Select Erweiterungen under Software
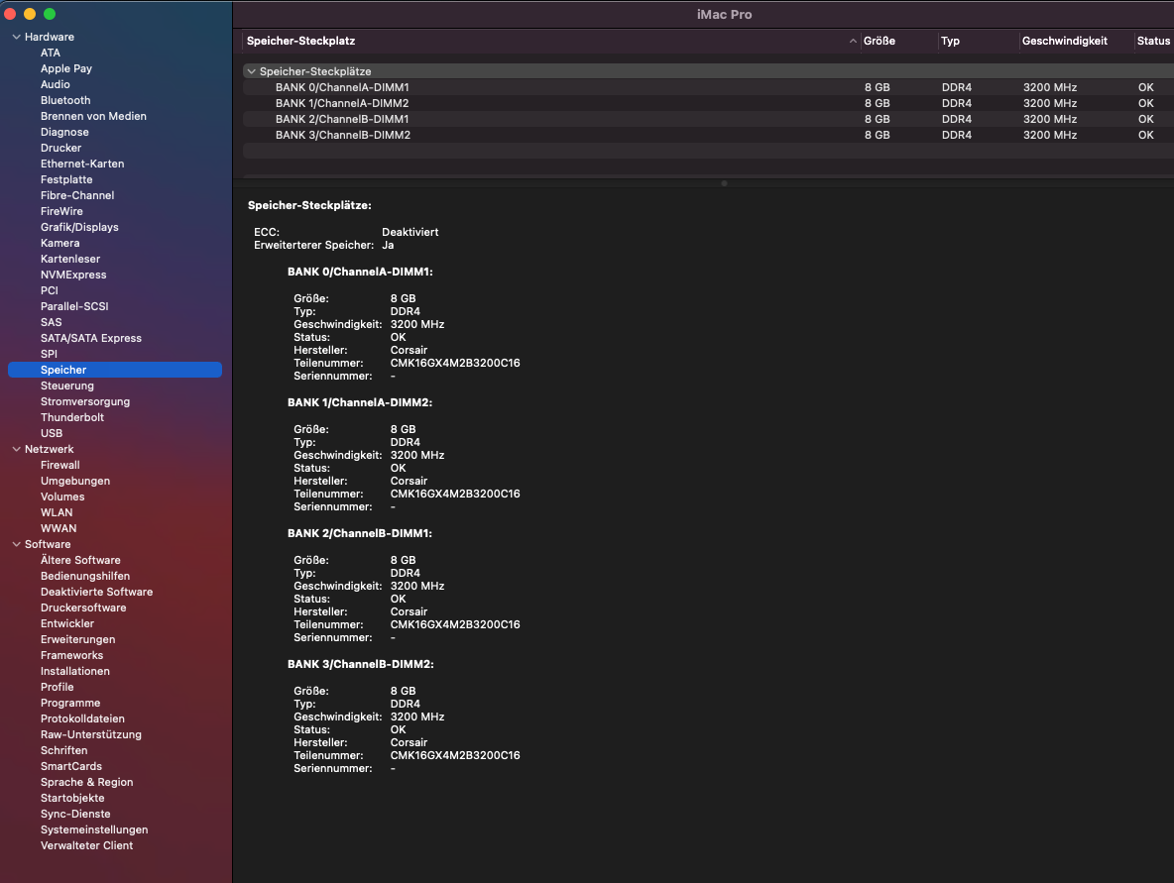The width and height of the screenshot is (1174, 883). click(77, 639)
